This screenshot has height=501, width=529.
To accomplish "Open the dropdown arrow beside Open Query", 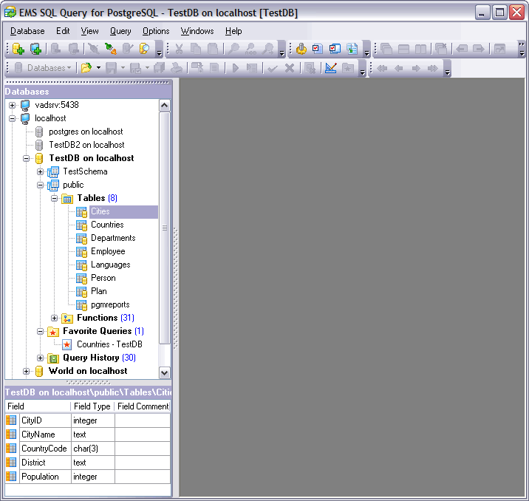I will pos(97,68).
